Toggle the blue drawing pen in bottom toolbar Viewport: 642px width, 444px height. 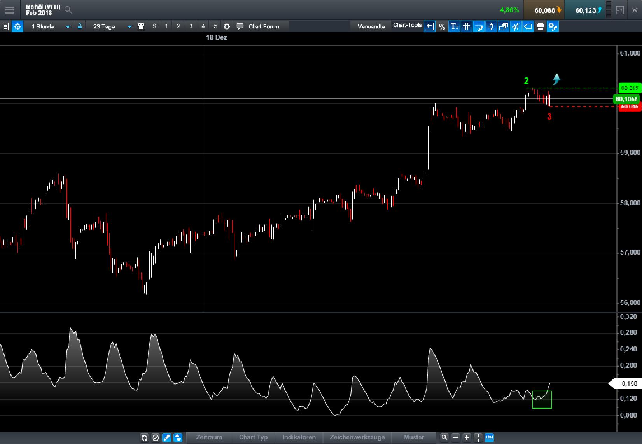click(x=166, y=437)
